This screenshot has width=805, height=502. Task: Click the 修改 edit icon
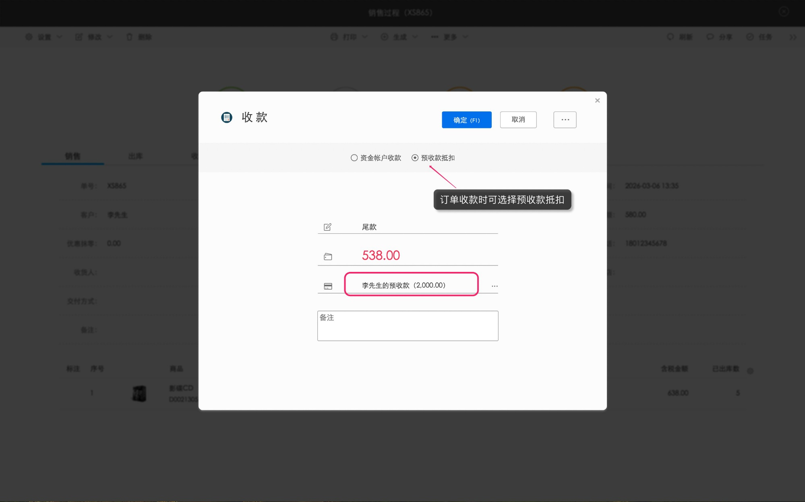[x=79, y=37]
